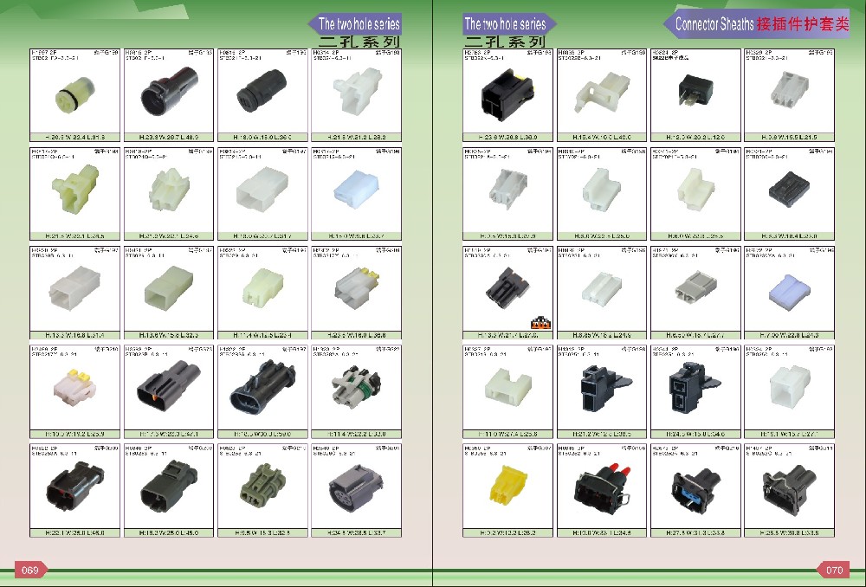Screen dimensions: 866x587
Task: Select the lavender purple flat connector photo
Action: coord(790,292)
